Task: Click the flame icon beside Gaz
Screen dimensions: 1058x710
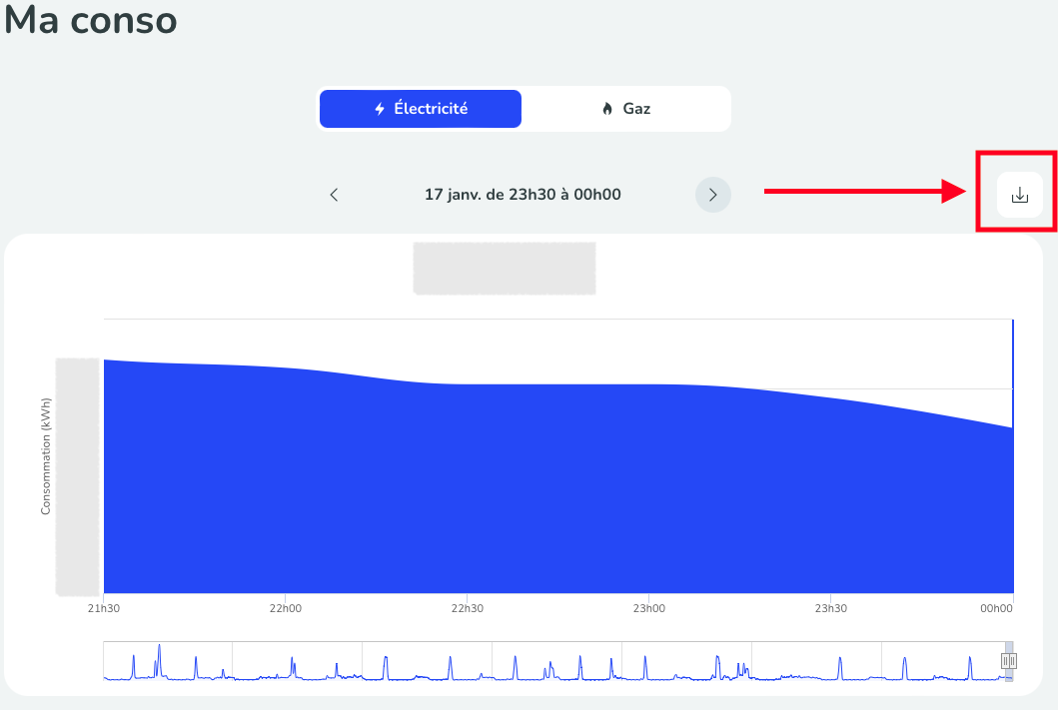Action: coord(607,108)
